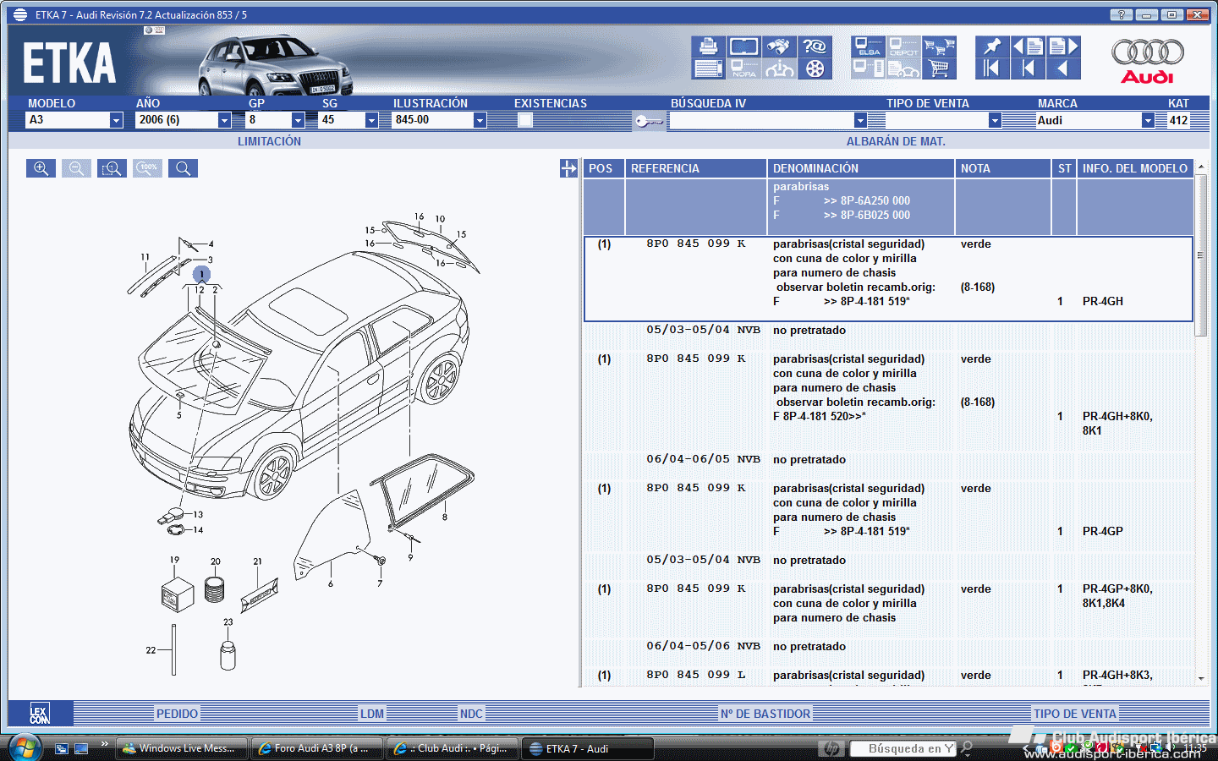Toggle the EXISTENCIAS checkbox
Image resolution: width=1218 pixels, height=761 pixels.
pos(525,120)
